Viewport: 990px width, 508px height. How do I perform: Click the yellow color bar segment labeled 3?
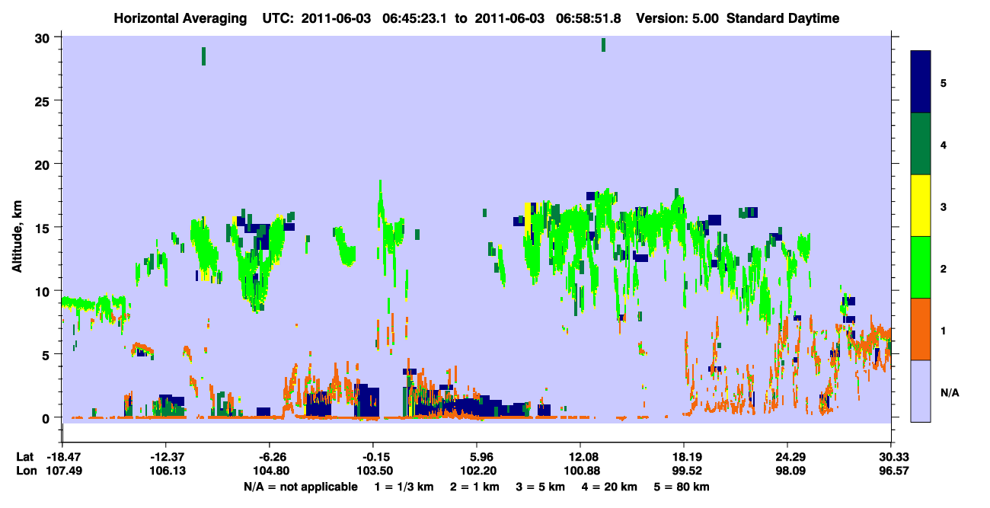coord(921,205)
